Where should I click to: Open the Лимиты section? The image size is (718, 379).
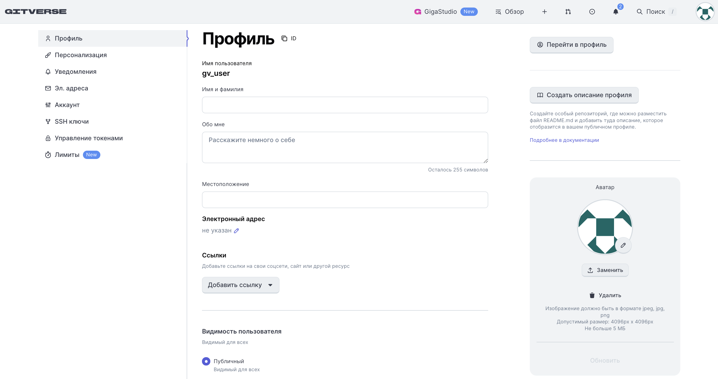(x=67, y=155)
